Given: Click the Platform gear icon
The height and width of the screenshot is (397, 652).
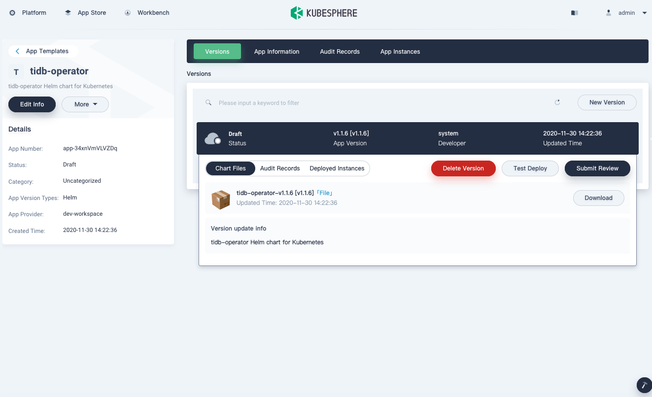Looking at the screenshot, I should 12,13.
